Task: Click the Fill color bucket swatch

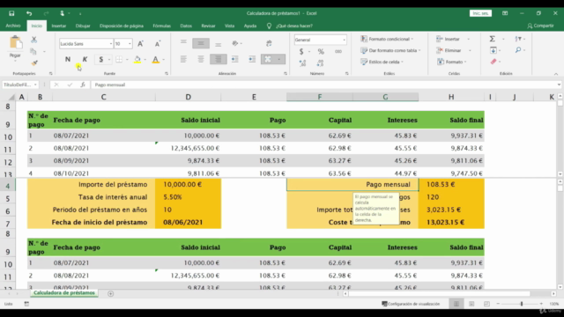Action: pos(137,59)
